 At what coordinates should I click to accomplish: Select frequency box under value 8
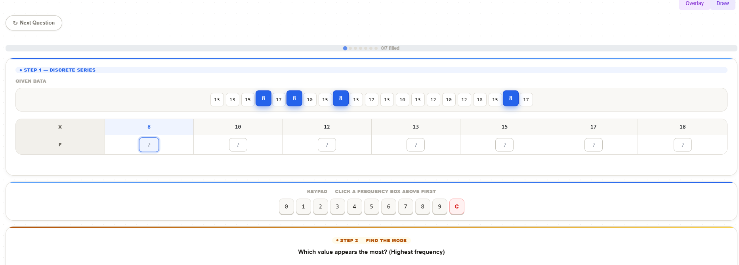pyautogui.click(x=149, y=145)
